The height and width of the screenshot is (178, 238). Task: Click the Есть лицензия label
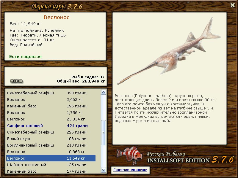point(25,57)
